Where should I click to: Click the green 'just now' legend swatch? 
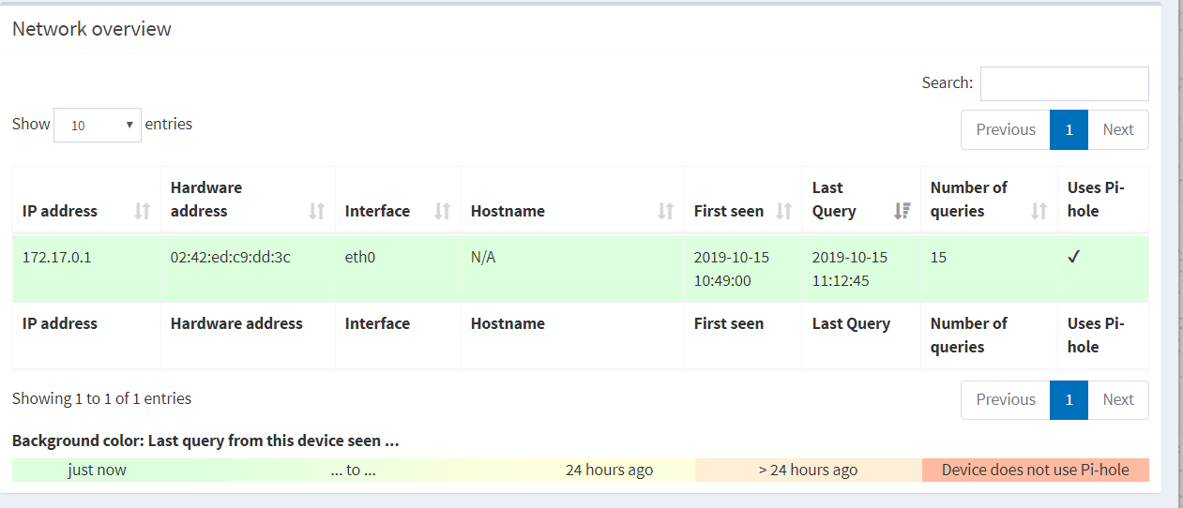tap(98, 471)
